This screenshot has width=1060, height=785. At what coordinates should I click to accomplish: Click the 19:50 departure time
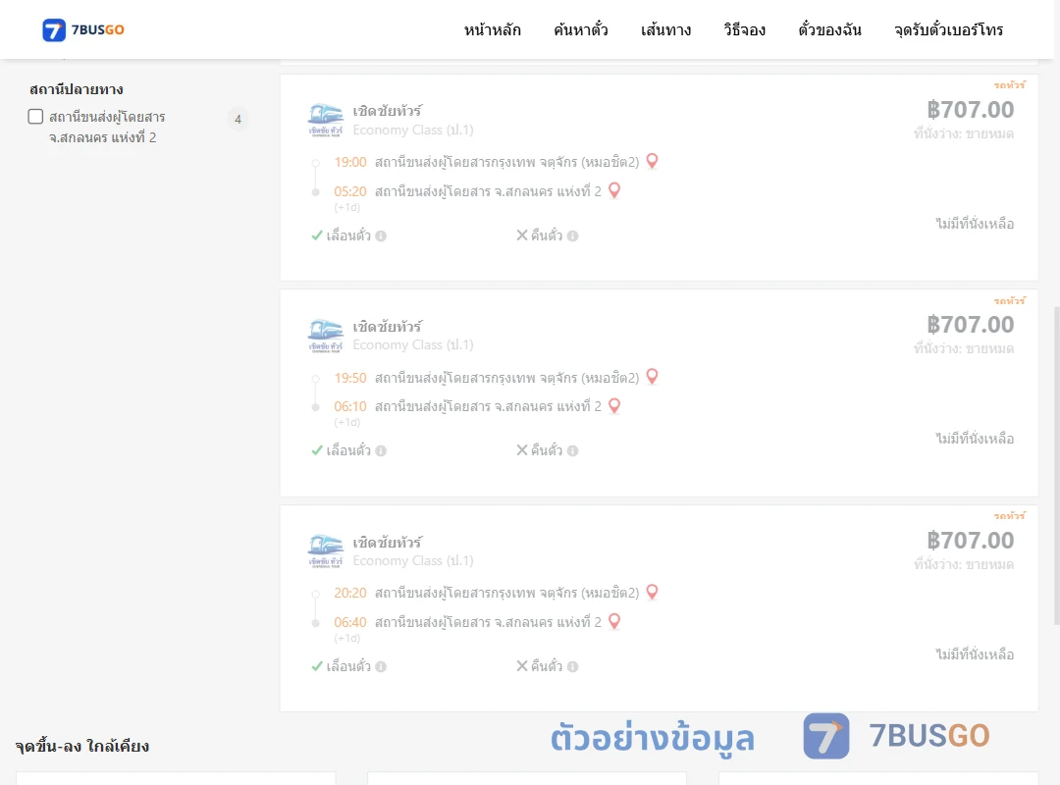[350, 378]
